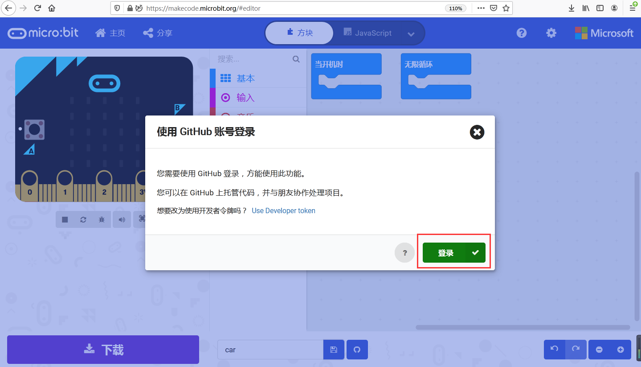Click the GitHub icon near the project name

tap(357, 350)
